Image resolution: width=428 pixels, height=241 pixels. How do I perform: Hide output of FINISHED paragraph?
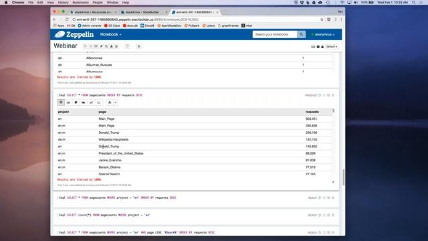click(x=328, y=95)
